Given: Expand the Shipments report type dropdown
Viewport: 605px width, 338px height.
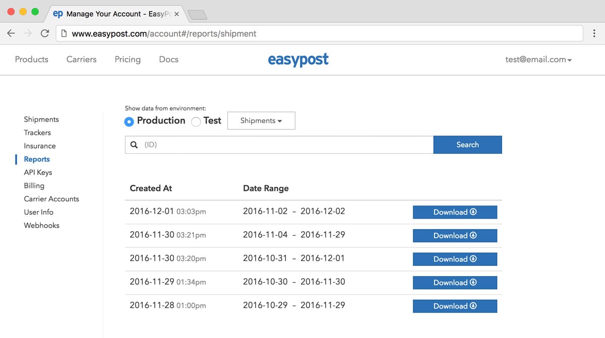Looking at the screenshot, I should (261, 121).
